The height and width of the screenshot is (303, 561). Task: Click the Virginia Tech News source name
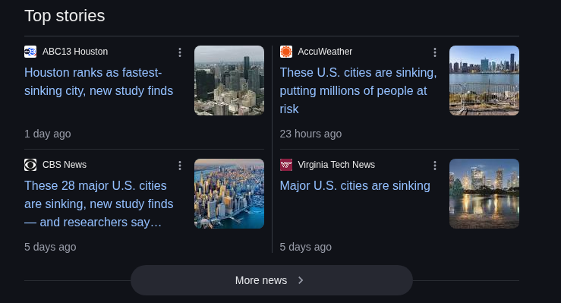click(336, 165)
